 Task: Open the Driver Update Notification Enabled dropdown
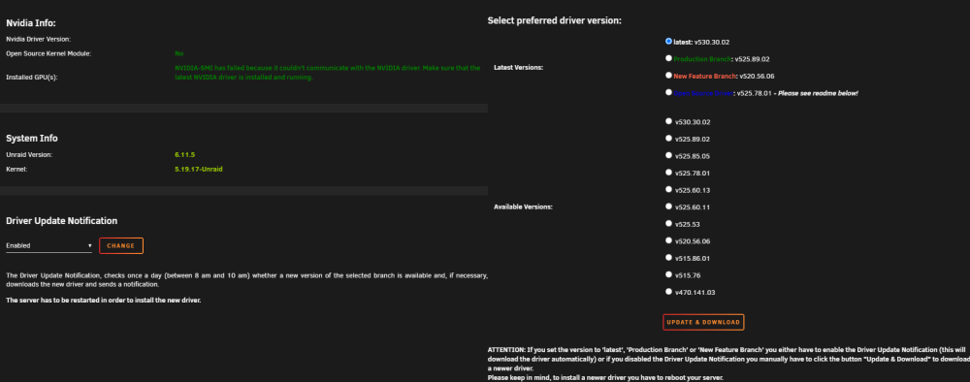(48, 245)
